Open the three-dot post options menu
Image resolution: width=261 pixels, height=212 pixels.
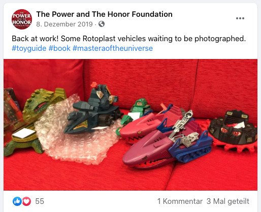(240, 18)
